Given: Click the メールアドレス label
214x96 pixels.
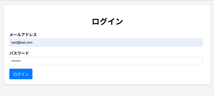Looking at the screenshot, I should click(23, 35).
